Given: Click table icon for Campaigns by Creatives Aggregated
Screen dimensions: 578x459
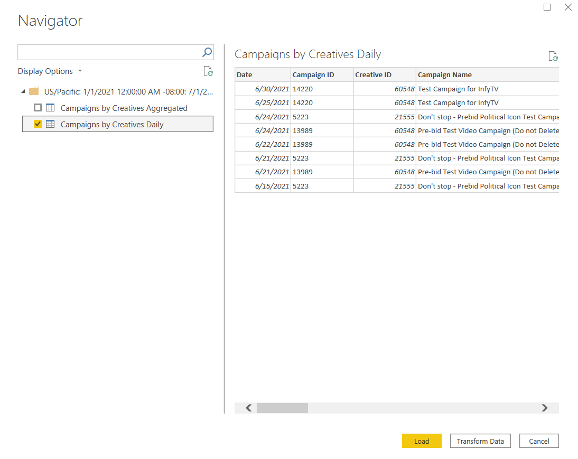Looking at the screenshot, I should [50, 108].
